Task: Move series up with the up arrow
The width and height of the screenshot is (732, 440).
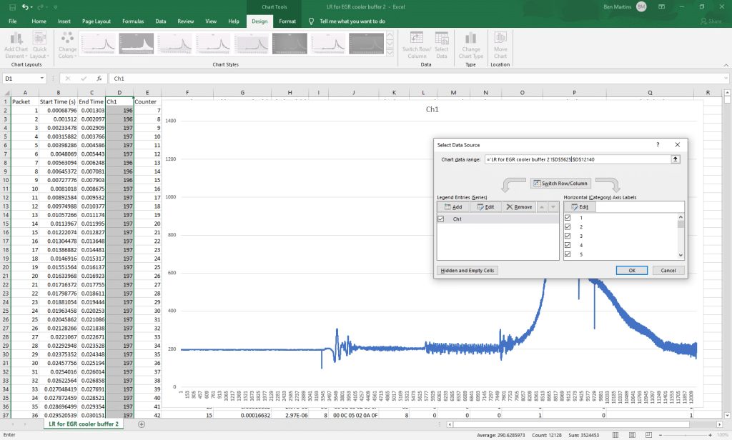Action: [x=542, y=206]
